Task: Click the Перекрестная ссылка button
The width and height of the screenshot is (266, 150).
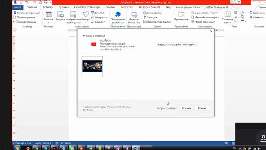Action: (x=157, y=22)
